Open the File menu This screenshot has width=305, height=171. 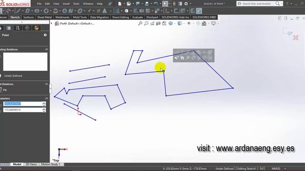tap(39, 4)
